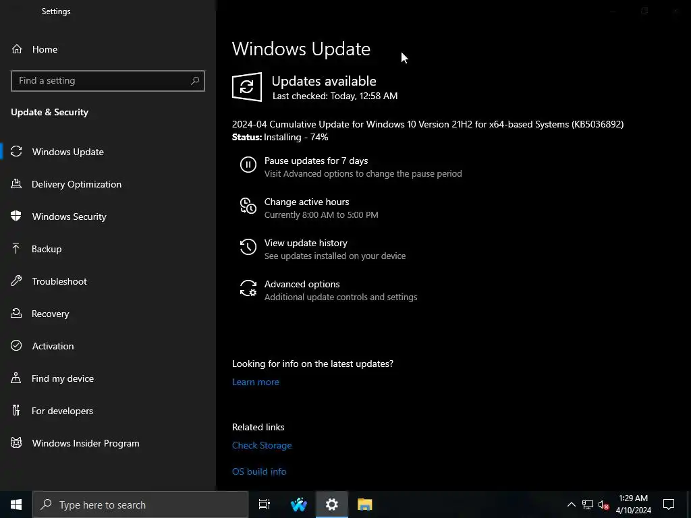Focus the Find a setting search box
The height and width of the screenshot is (518, 691).
108,81
